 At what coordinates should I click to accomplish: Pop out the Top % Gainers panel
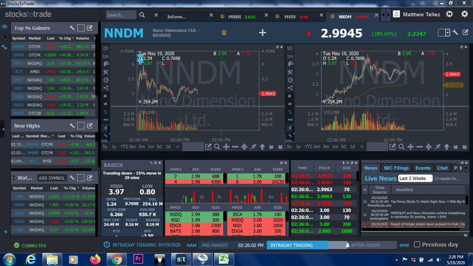pyautogui.click(x=90, y=28)
